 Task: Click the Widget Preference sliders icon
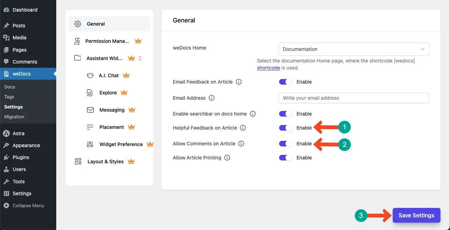90,144
